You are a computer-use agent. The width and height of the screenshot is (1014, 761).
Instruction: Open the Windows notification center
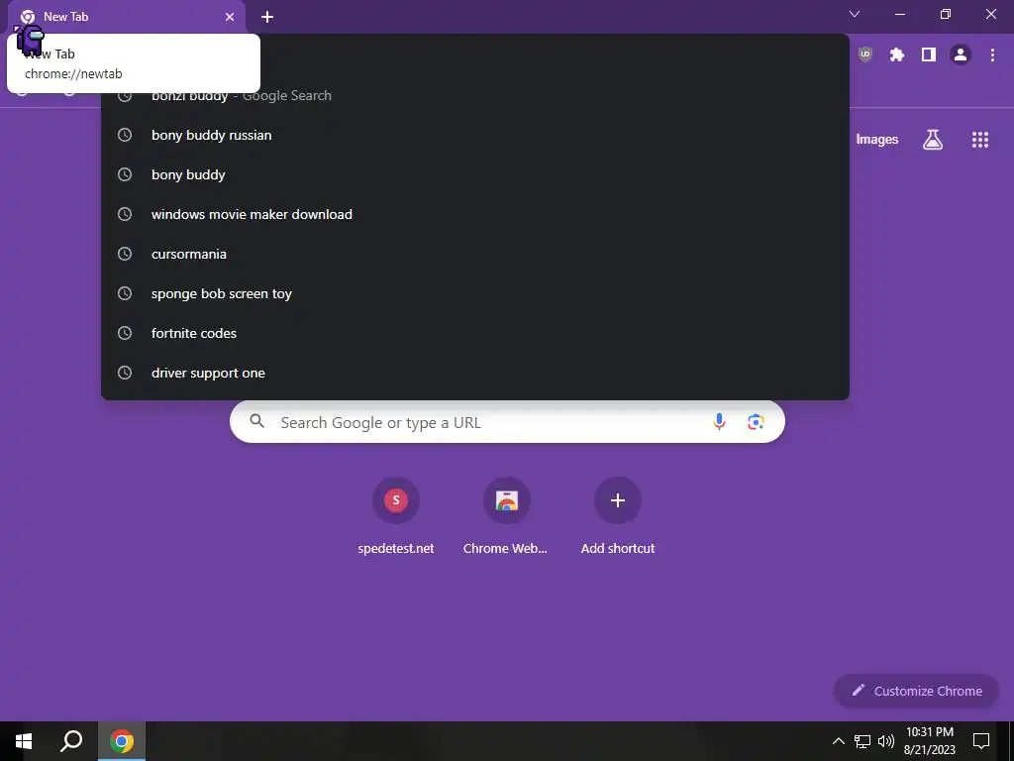tap(981, 741)
